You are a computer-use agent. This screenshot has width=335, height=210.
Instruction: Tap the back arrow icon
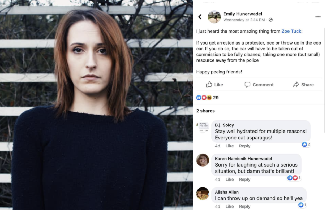[200, 17]
